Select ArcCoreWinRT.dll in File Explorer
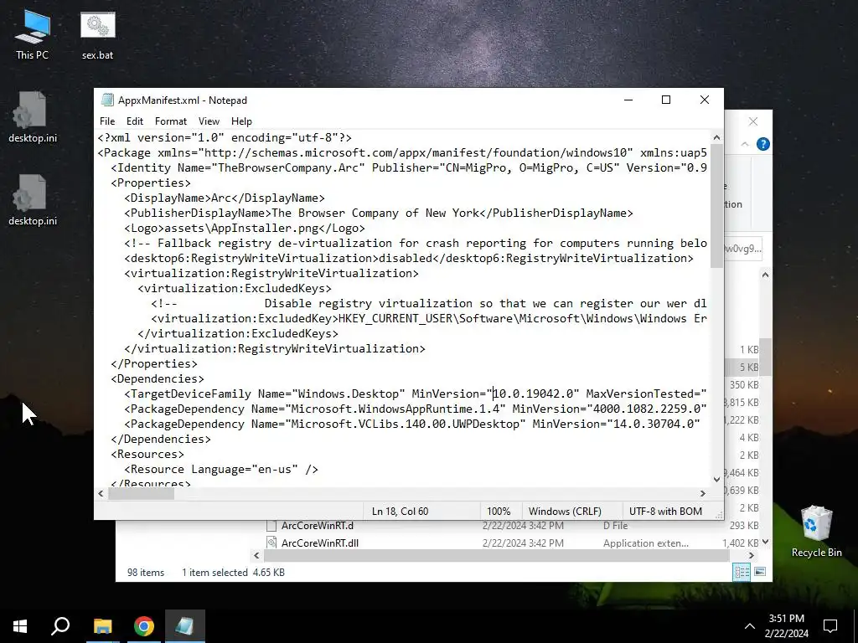The height and width of the screenshot is (643, 858). click(x=320, y=543)
